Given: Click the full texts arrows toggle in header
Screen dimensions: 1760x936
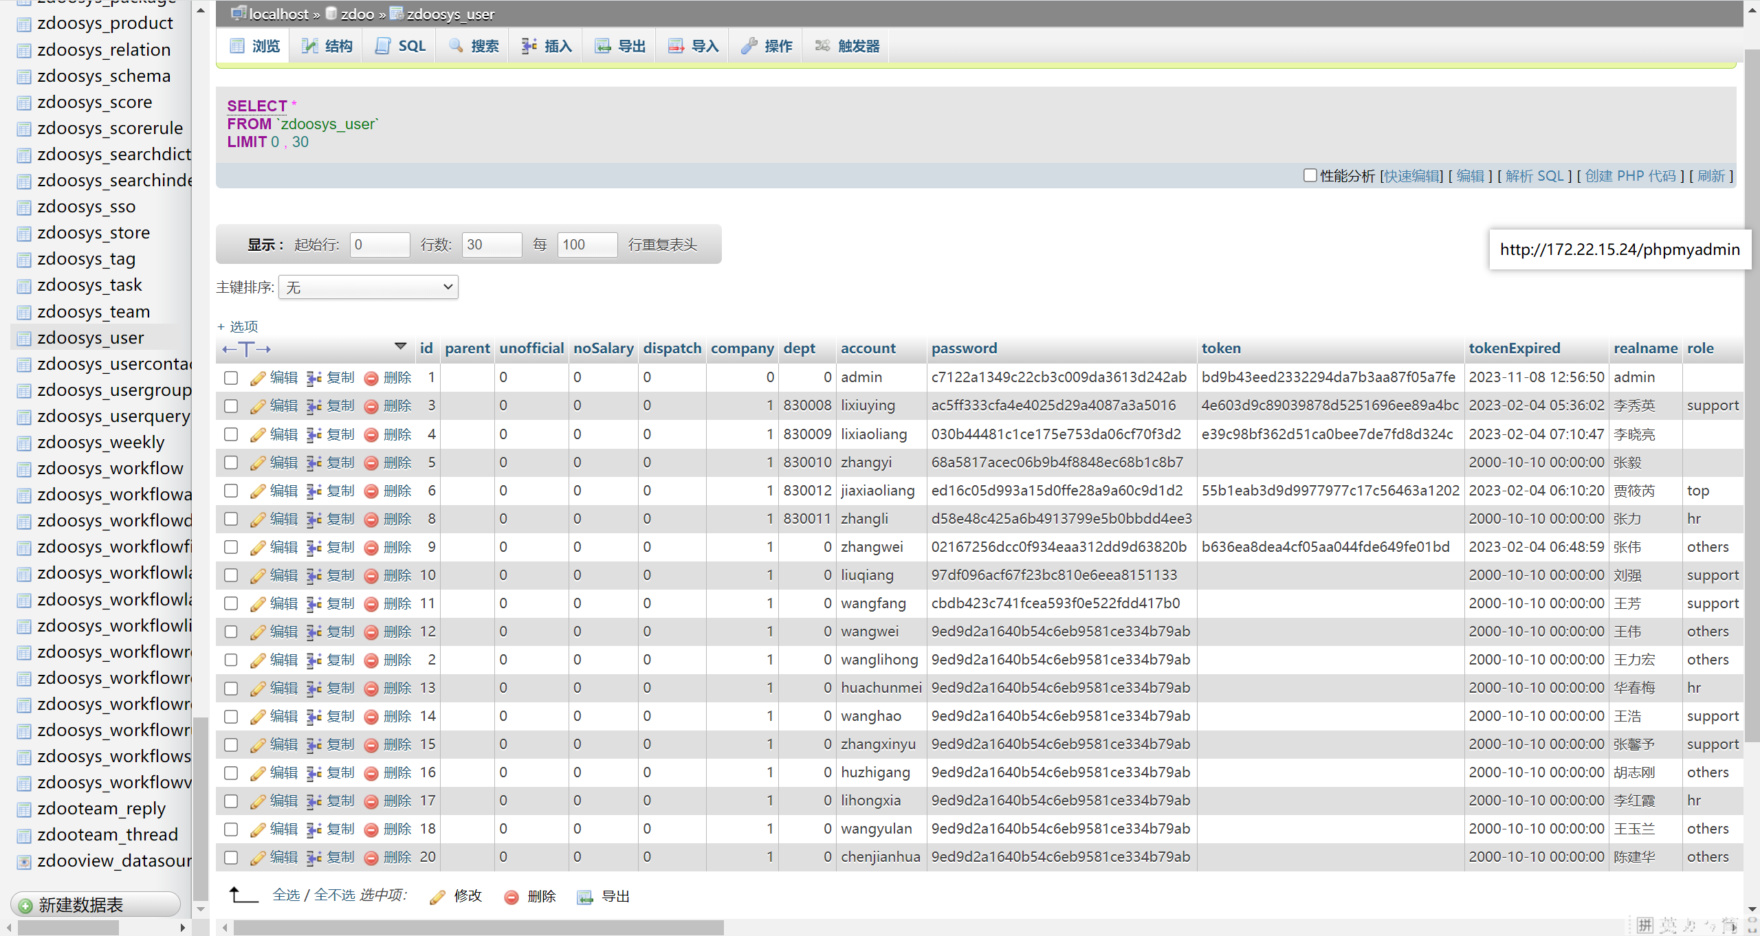Looking at the screenshot, I should tap(246, 349).
